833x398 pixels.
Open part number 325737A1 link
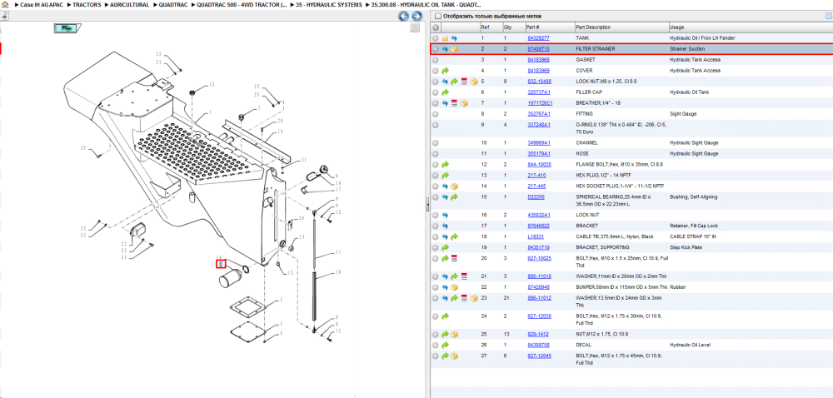539,92
